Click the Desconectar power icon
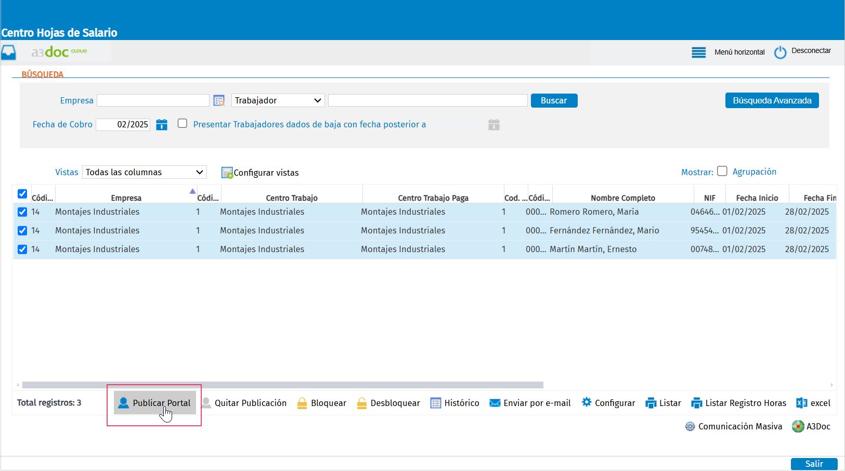Image resolution: width=845 pixels, height=471 pixels. point(780,52)
